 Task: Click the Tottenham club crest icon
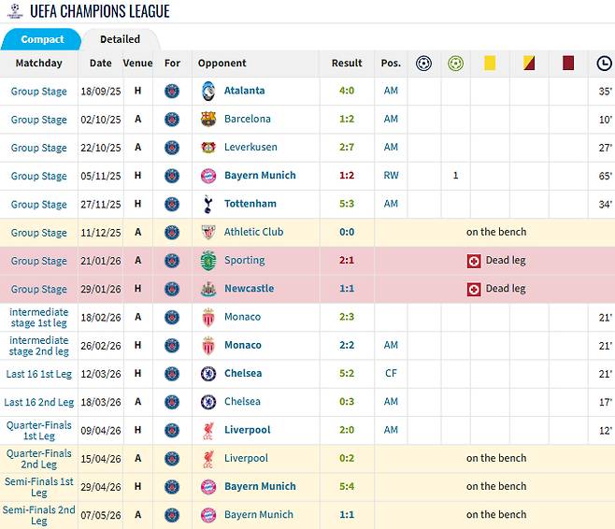pos(208,204)
